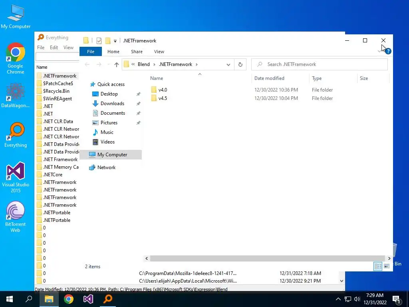Go to Downloads in Quick access
This screenshot has height=307, width=409.
(112, 104)
